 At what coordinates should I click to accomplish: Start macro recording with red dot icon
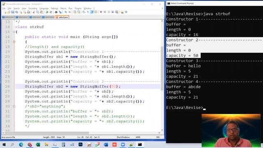(101, 12)
